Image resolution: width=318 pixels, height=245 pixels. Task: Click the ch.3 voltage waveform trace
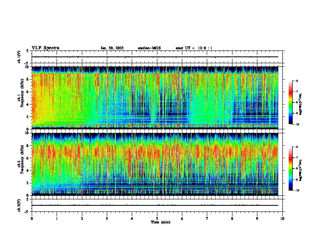(155, 205)
